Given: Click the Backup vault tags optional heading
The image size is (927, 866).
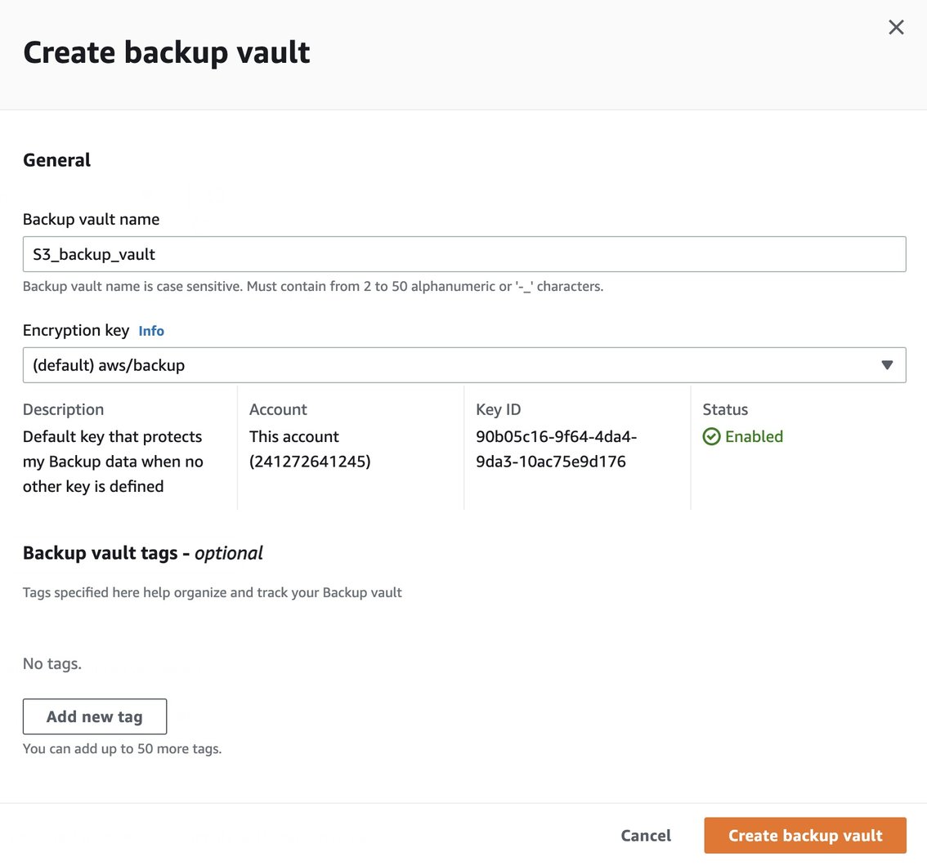Looking at the screenshot, I should point(142,553).
